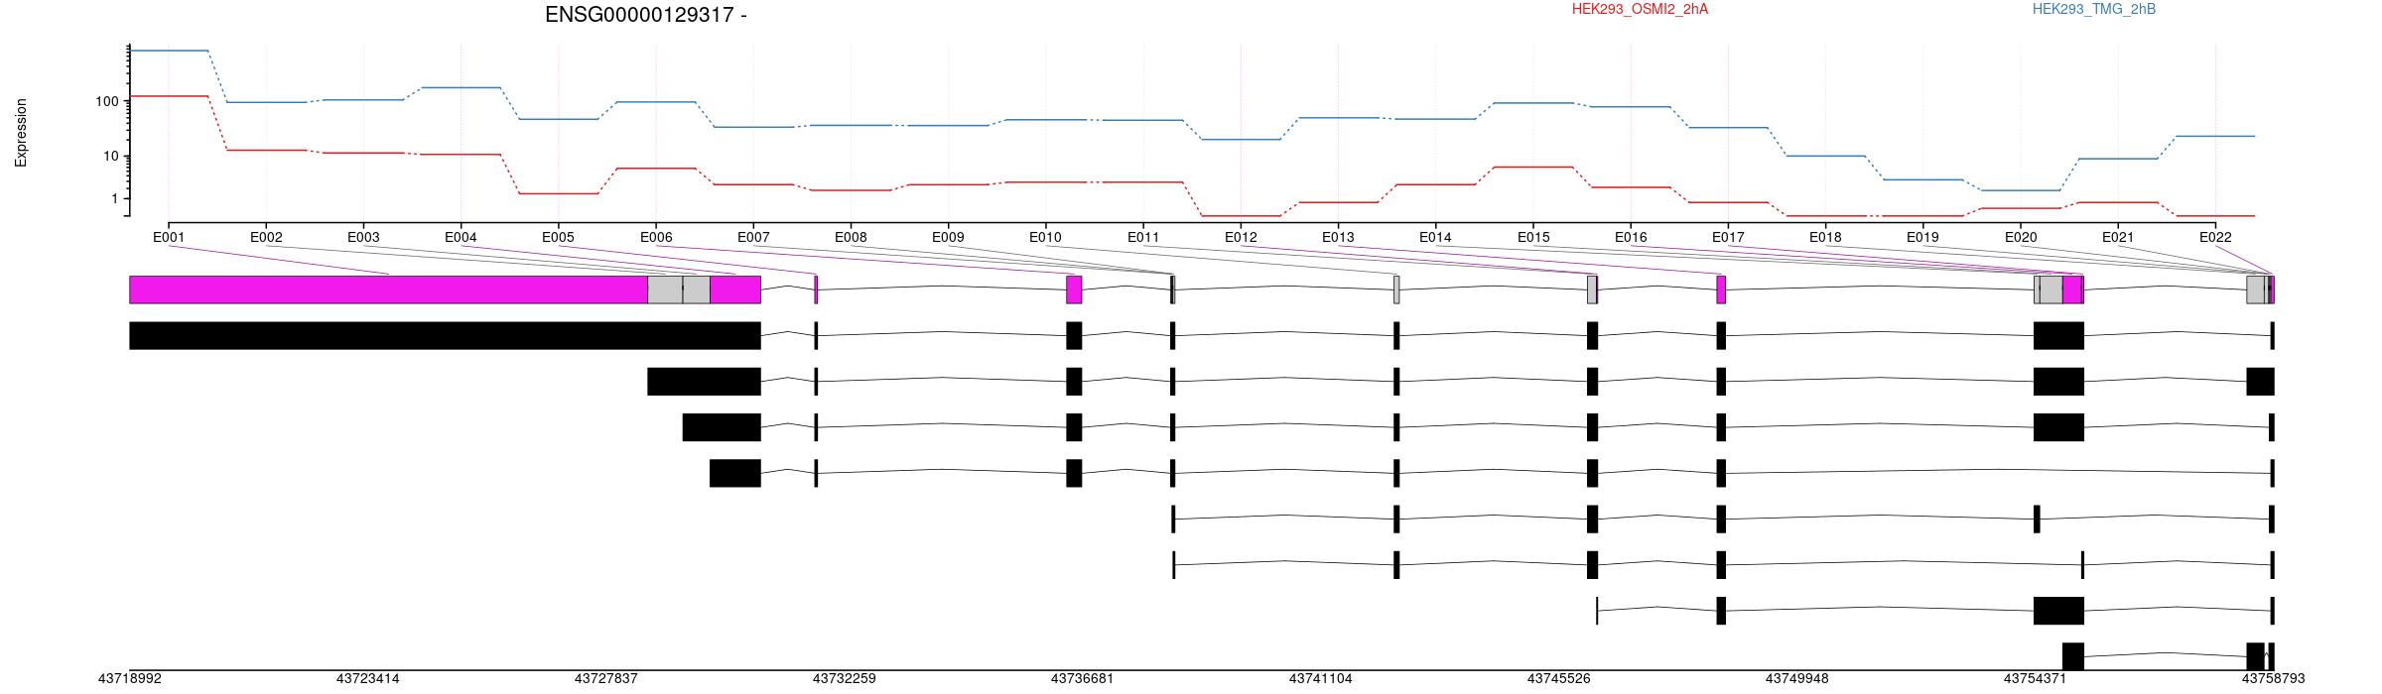Click the longest black transcript's first exon
Viewport: 2382px width, 694px height.
click(x=445, y=335)
